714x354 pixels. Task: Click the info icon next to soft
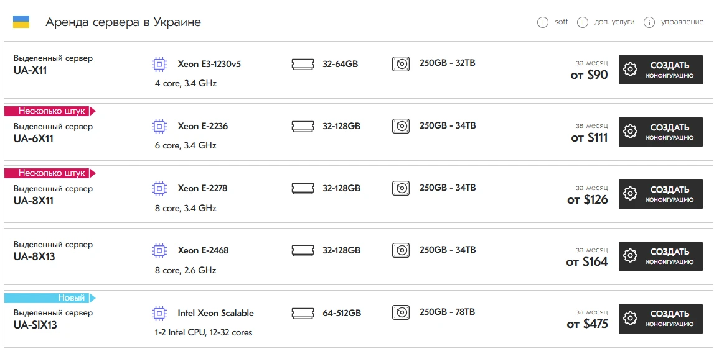click(x=543, y=22)
